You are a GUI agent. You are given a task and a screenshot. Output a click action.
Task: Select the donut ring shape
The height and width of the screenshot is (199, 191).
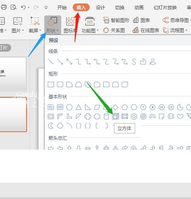[x=134, y=116]
